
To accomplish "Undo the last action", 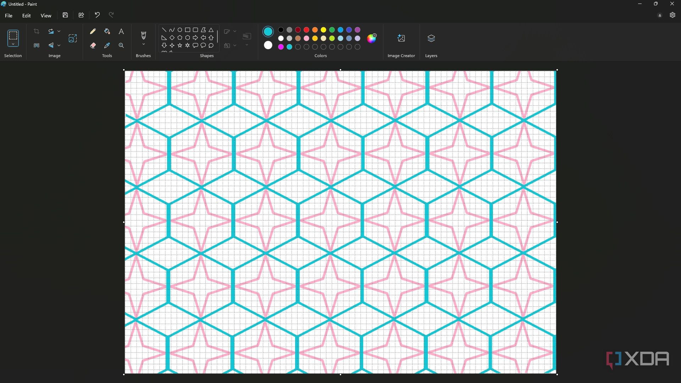I will 97,15.
